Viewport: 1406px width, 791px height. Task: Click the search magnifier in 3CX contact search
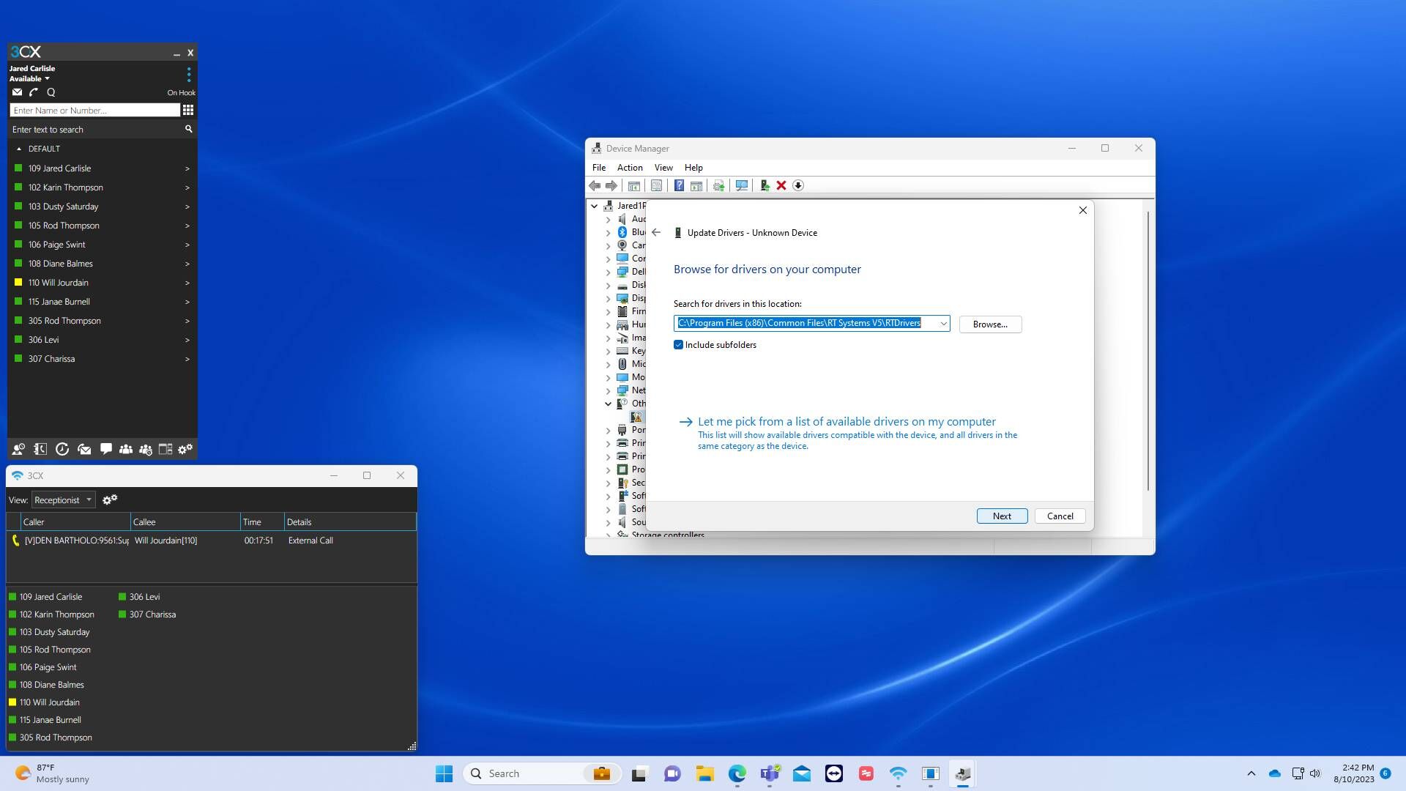[x=188, y=129]
